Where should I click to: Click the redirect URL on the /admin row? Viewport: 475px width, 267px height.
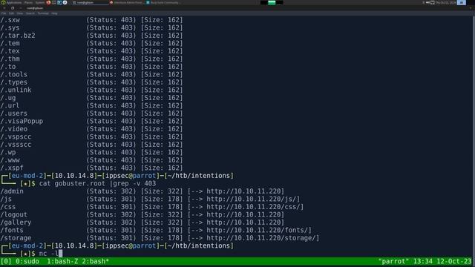click(x=243, y=191)
